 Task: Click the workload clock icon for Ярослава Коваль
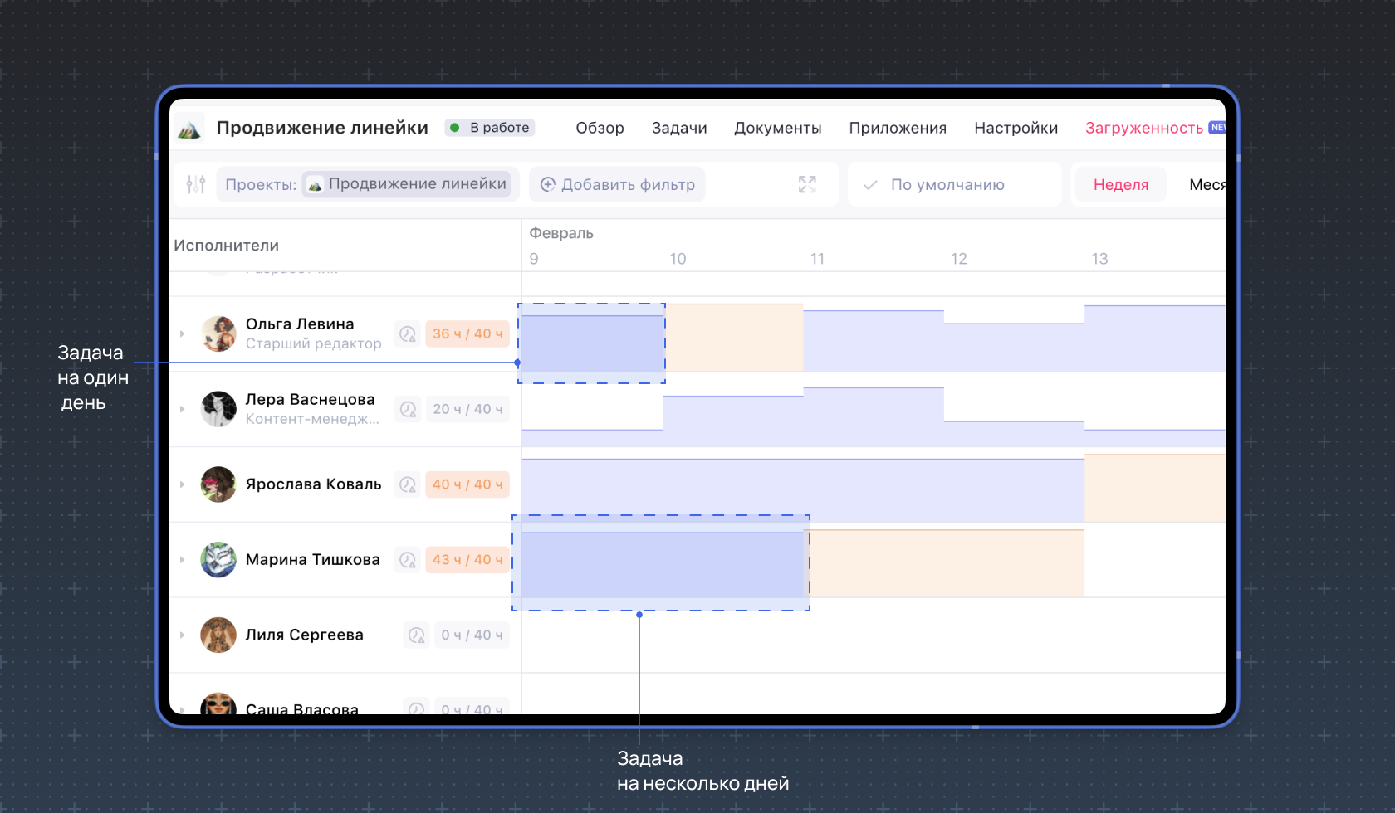[x=408, y=484]
